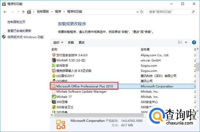Click the 卸载 toolbar button
This screenshot has height=132, width=200.
pos(71,43)
